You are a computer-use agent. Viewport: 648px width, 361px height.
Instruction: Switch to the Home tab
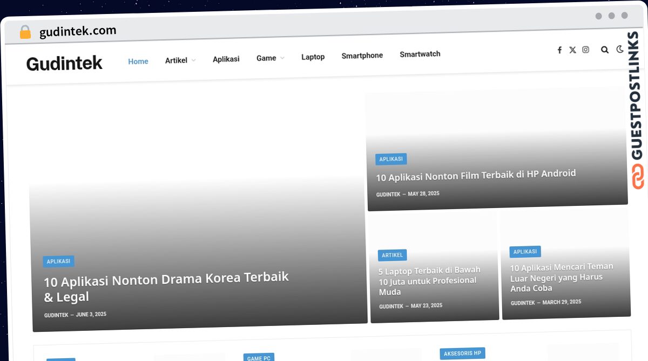click(x=138, y=61)
